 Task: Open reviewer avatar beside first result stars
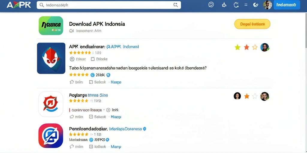pyautogui.click(x=265, y=47)
